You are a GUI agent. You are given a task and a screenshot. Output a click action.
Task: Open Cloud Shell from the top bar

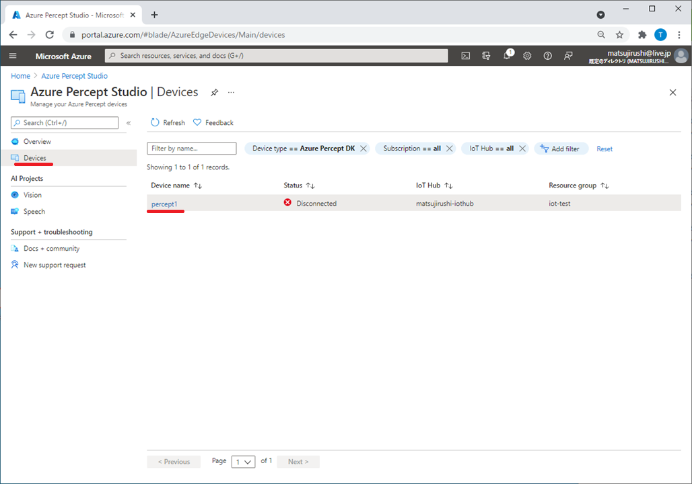coord(466,56)
